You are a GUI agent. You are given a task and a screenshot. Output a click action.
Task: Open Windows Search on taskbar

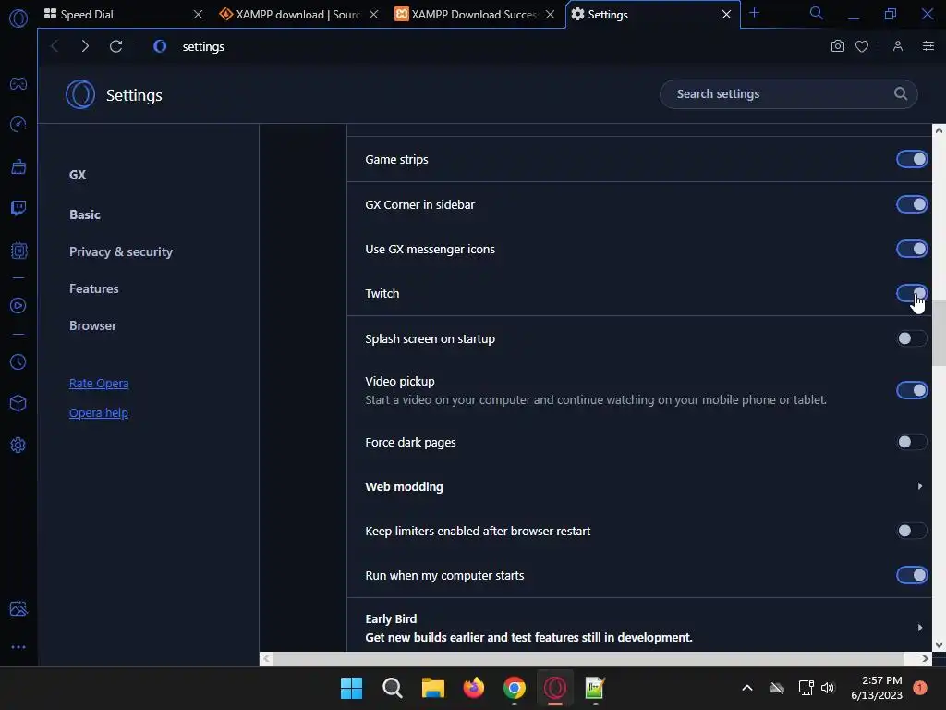pyautogui.click(x=392, y=688)
